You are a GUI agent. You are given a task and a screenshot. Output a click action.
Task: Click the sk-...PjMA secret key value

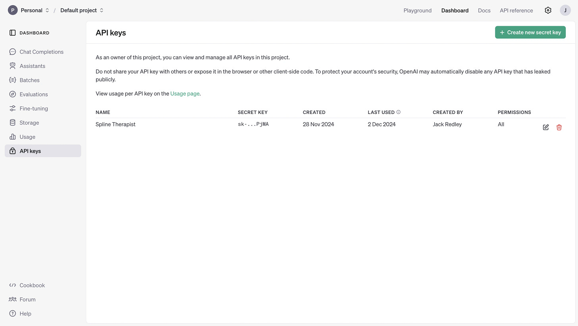tap(253, 124)
